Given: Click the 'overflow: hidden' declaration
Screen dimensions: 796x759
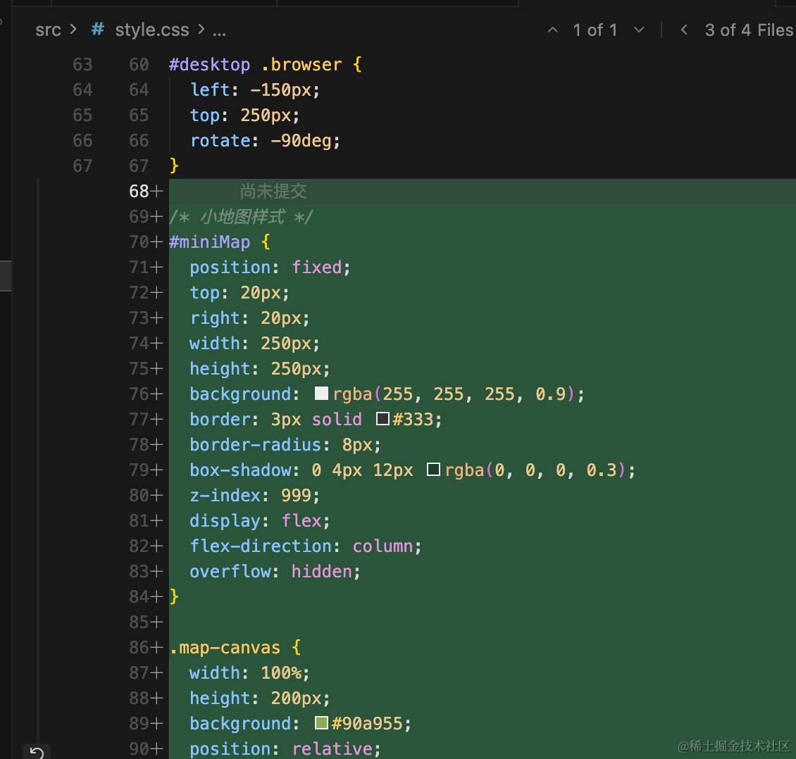Looking at the screenshot, I should pos(275,571).
